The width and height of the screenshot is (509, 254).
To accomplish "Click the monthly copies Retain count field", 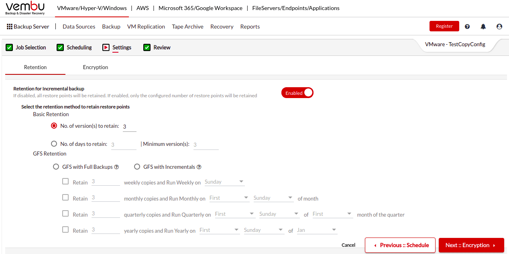I will coord(106,198).
